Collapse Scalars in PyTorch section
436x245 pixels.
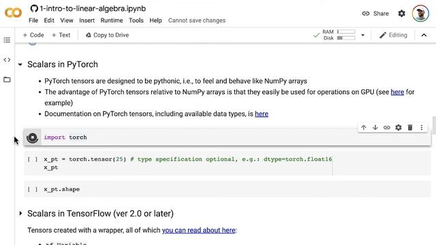(x=20, y=65)
